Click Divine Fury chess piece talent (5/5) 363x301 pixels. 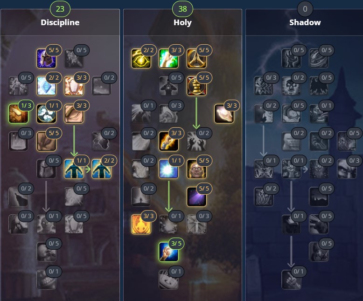196,86
